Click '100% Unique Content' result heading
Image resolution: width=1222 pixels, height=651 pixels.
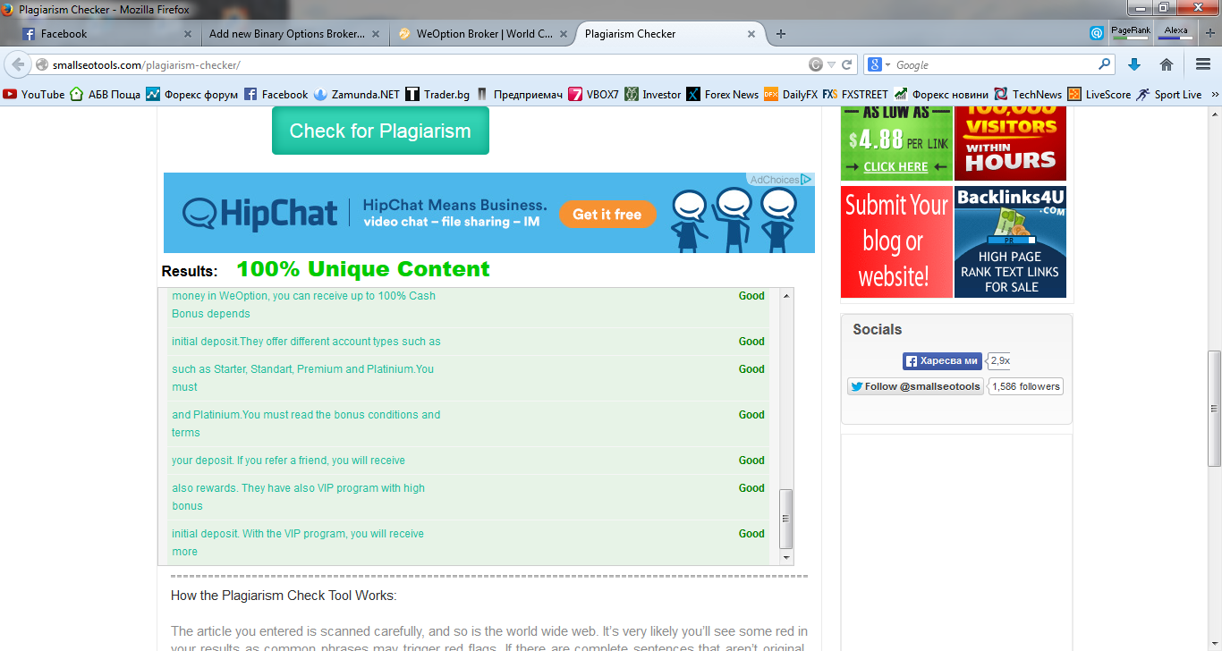click(x=363, y=269)
